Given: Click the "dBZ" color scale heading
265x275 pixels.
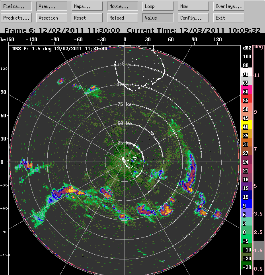Looking at the screenshot, I should (x=247, y=48).
